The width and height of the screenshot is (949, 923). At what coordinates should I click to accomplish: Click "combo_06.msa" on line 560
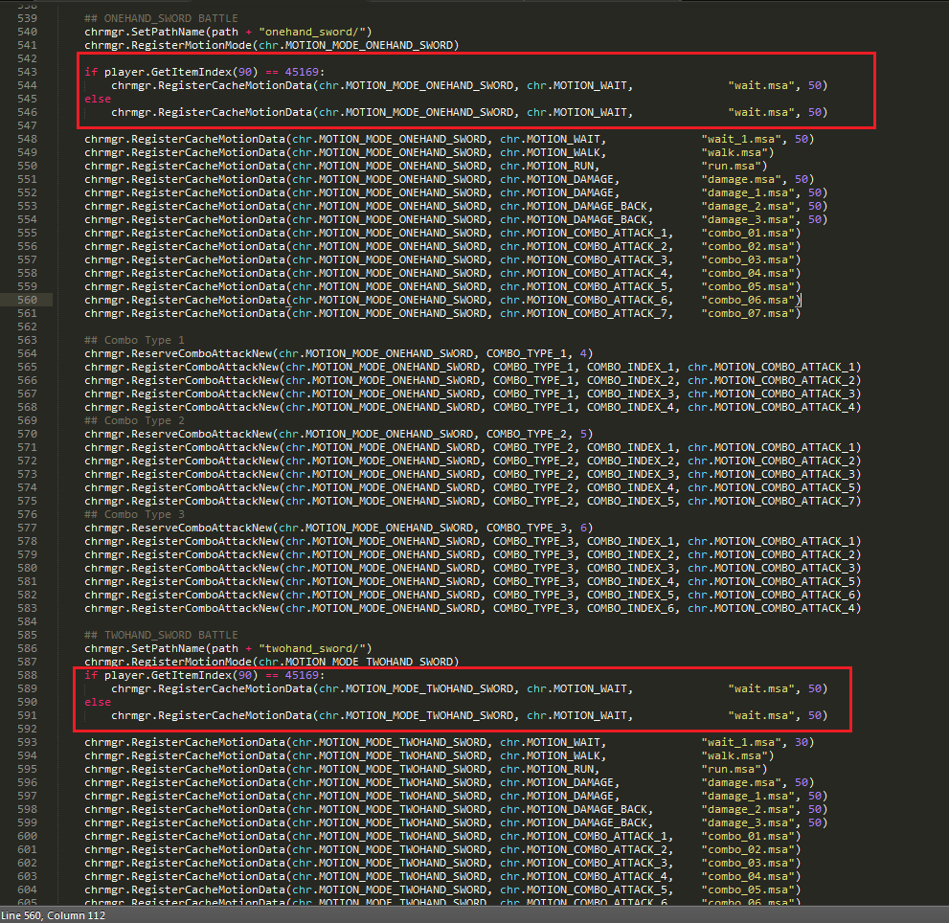748,301
